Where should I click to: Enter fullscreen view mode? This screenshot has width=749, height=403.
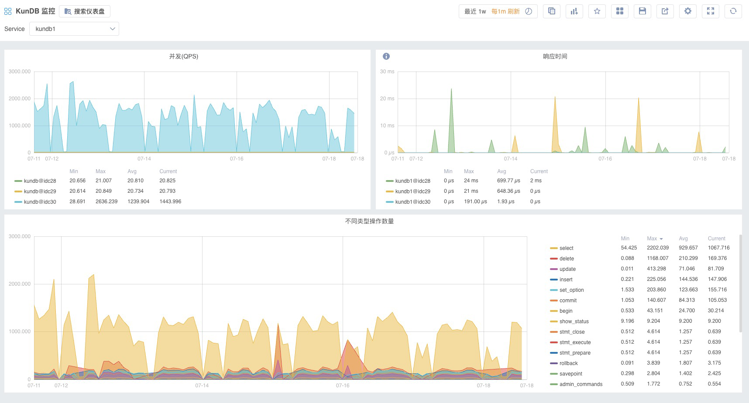point(711,11)
